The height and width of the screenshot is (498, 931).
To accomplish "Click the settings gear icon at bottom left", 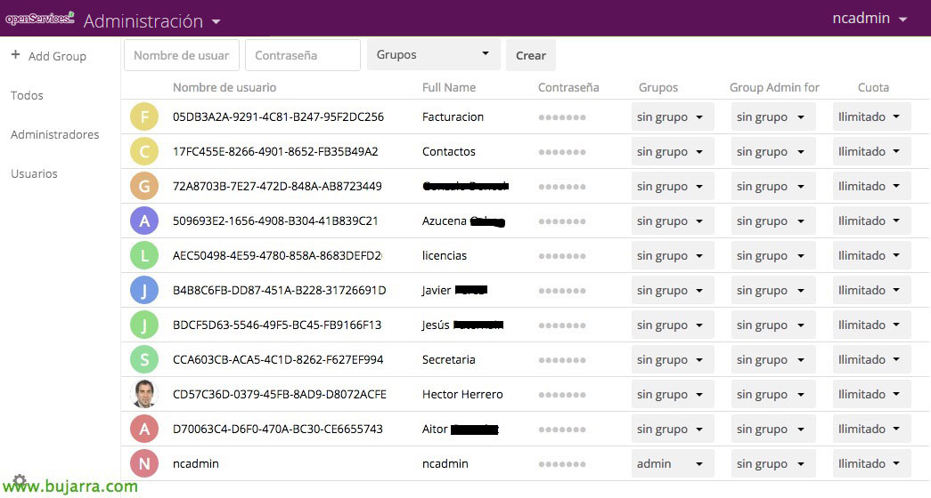I will (20, 481).
